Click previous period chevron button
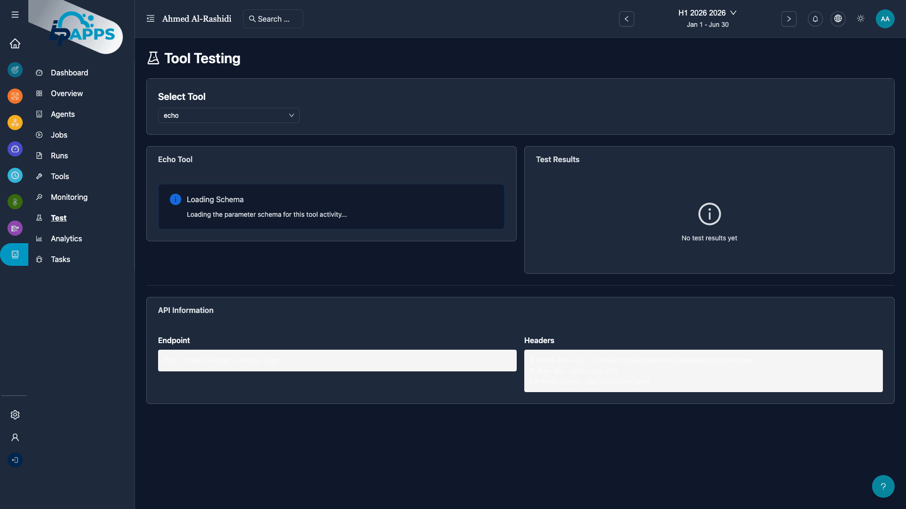906x509 pixels. [x=626, y=19]
